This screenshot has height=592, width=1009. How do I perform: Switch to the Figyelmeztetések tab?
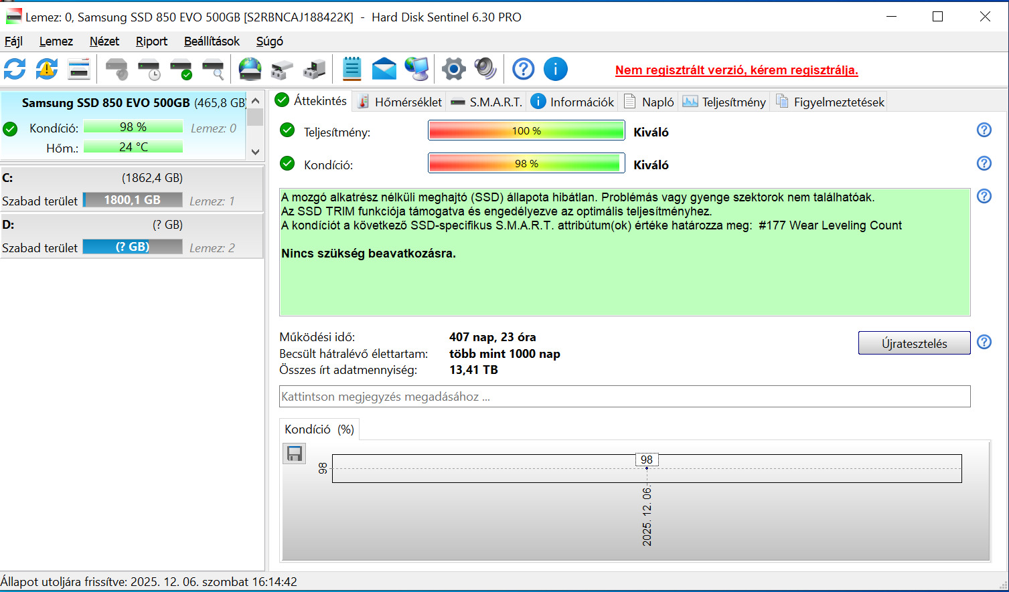pos(830,102)
